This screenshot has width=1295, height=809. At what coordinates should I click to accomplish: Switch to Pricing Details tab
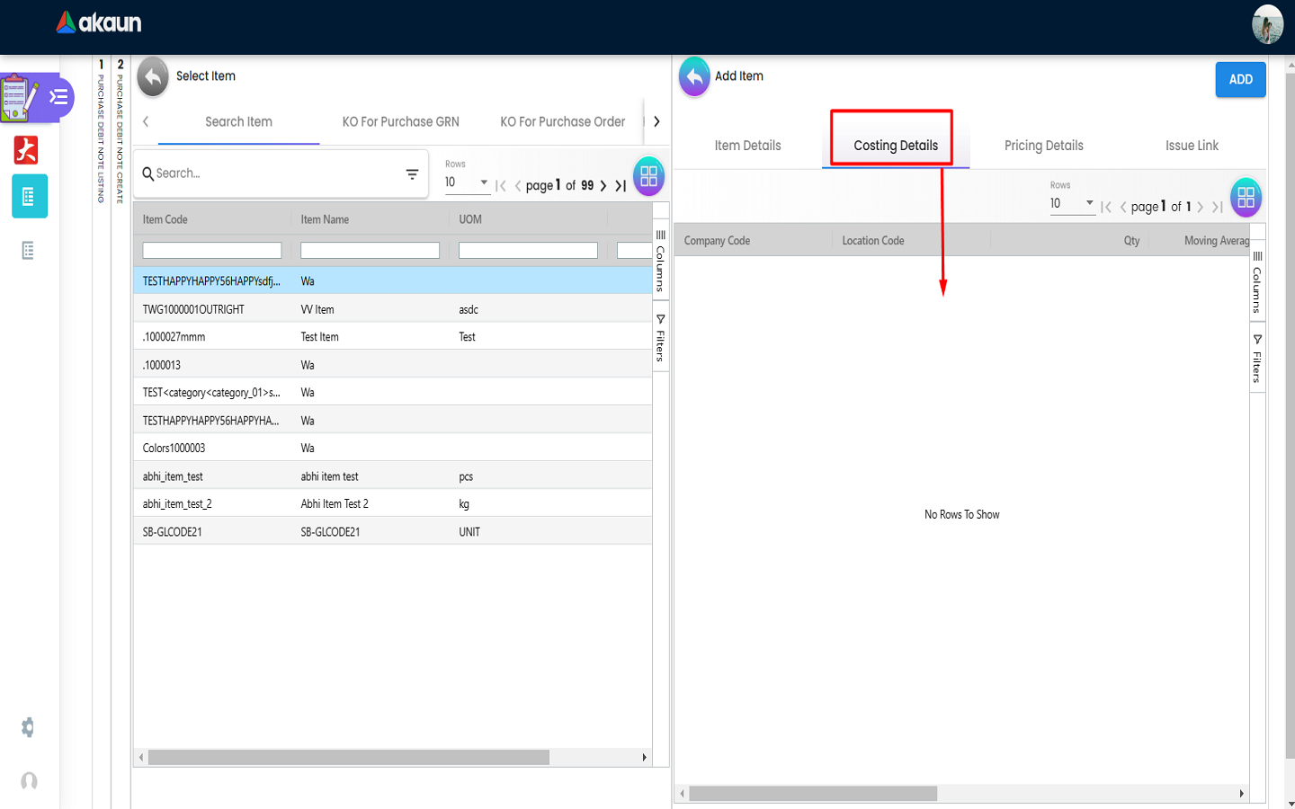(1043, 146)
